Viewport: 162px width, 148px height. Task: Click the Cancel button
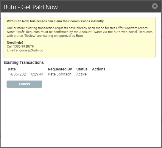24,84
